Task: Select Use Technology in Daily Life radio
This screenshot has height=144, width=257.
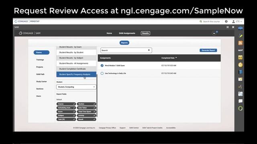Action: point(102,73)
